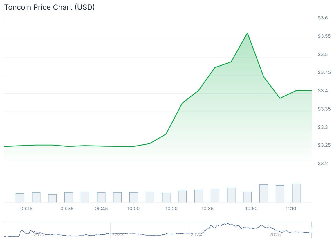
Task: Click the 'Toncoin Price Chart (USD)' title
Action: (49, 7)
